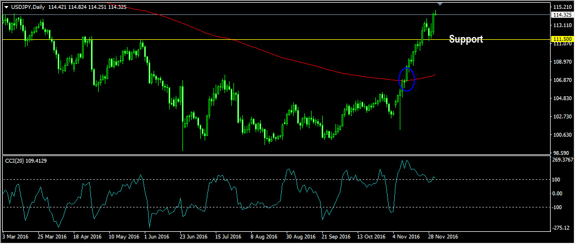Click the 106.870 price scale value
Image resolution: width=575 pixels, height=244 pixels.
563,80
